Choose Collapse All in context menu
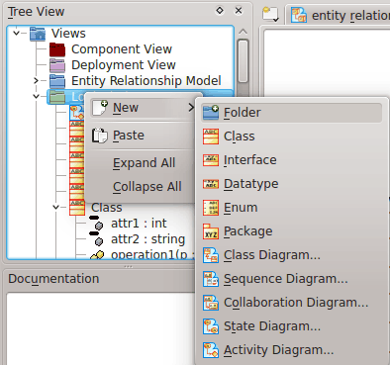390x365 pixels. click(x=143, y=187)
